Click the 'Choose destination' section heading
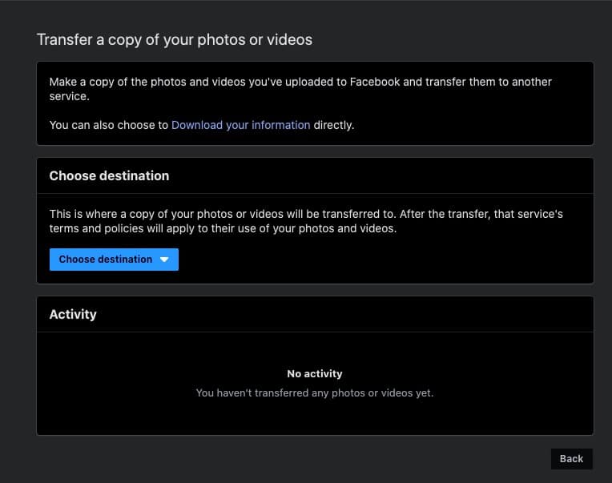The image size is (612, 483). (109, 176)
